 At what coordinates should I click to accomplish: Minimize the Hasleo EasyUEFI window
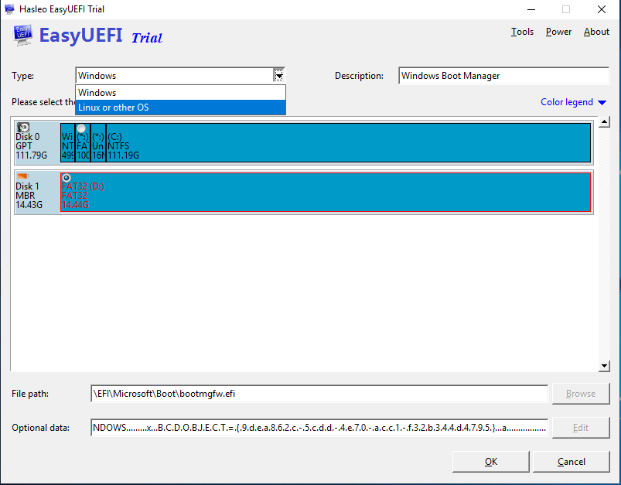coord(531,9)
